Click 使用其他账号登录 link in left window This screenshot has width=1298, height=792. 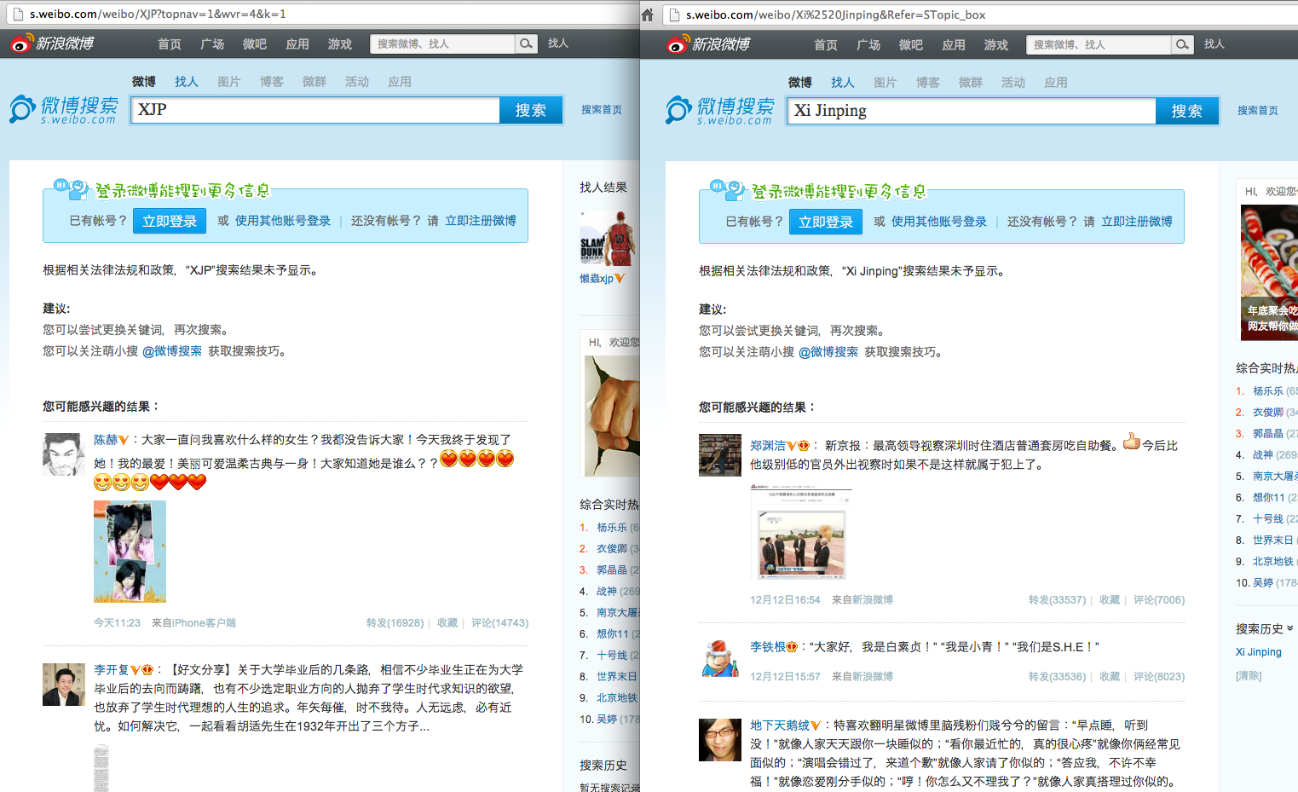click(283, 221)
